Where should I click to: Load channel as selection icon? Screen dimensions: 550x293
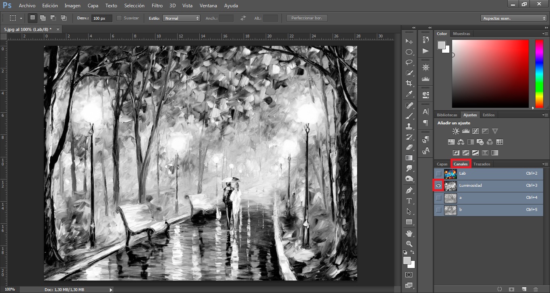pos(500,289)
